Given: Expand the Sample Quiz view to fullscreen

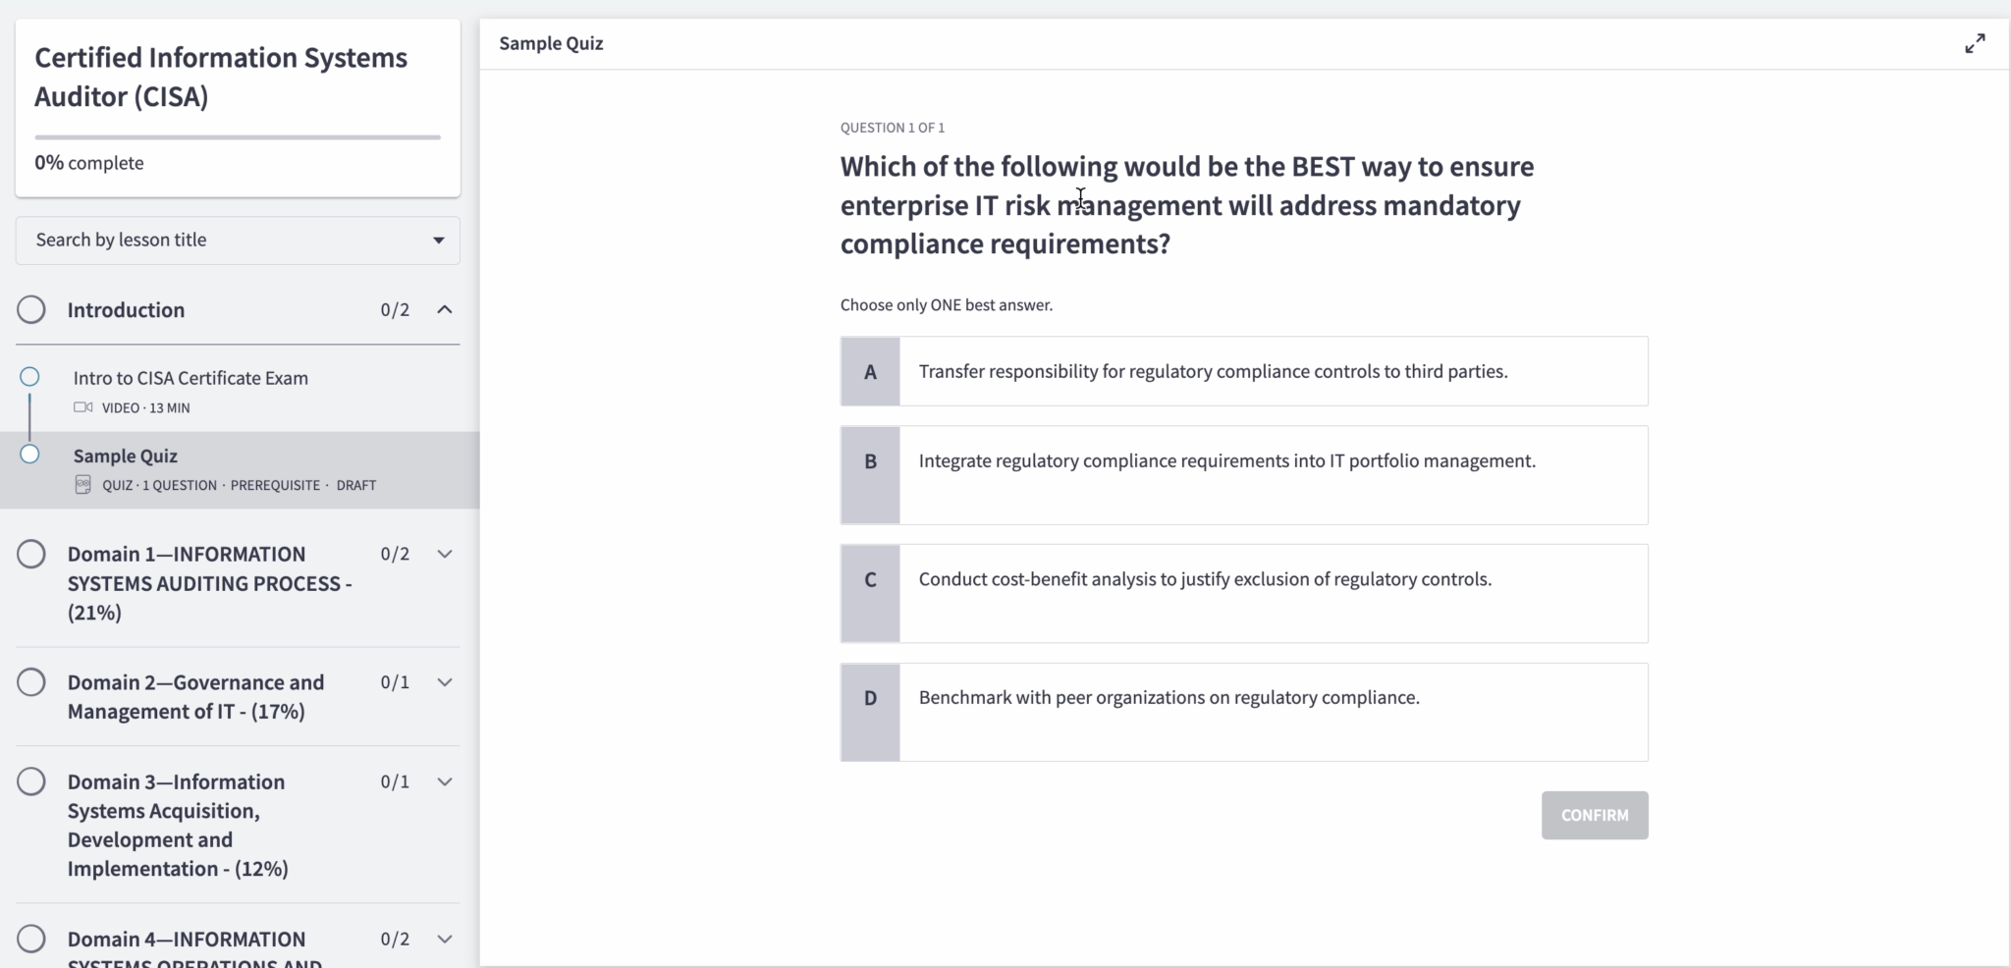Looking at the screenshot, I should pyautogui.click(x=1975, y=43).
